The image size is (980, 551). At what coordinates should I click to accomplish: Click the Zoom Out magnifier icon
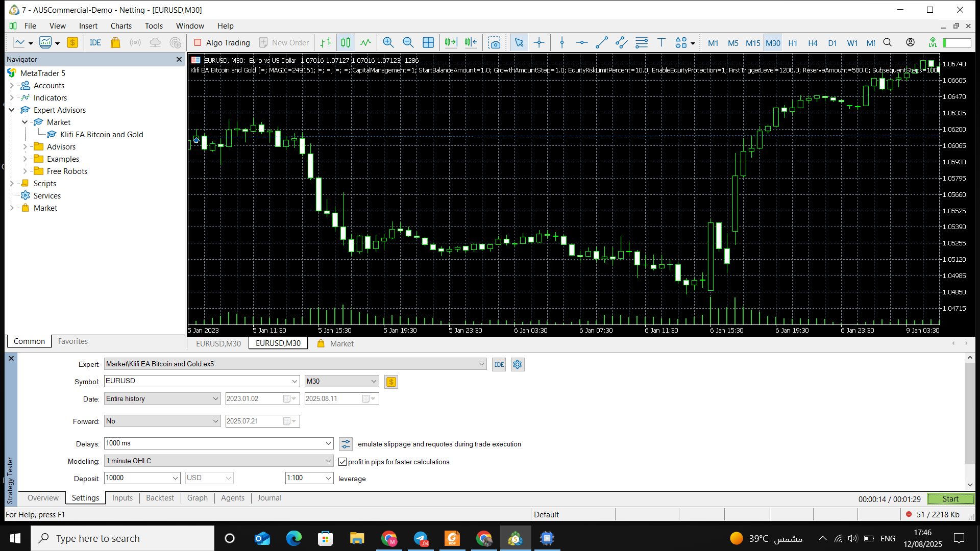(408, 42)
